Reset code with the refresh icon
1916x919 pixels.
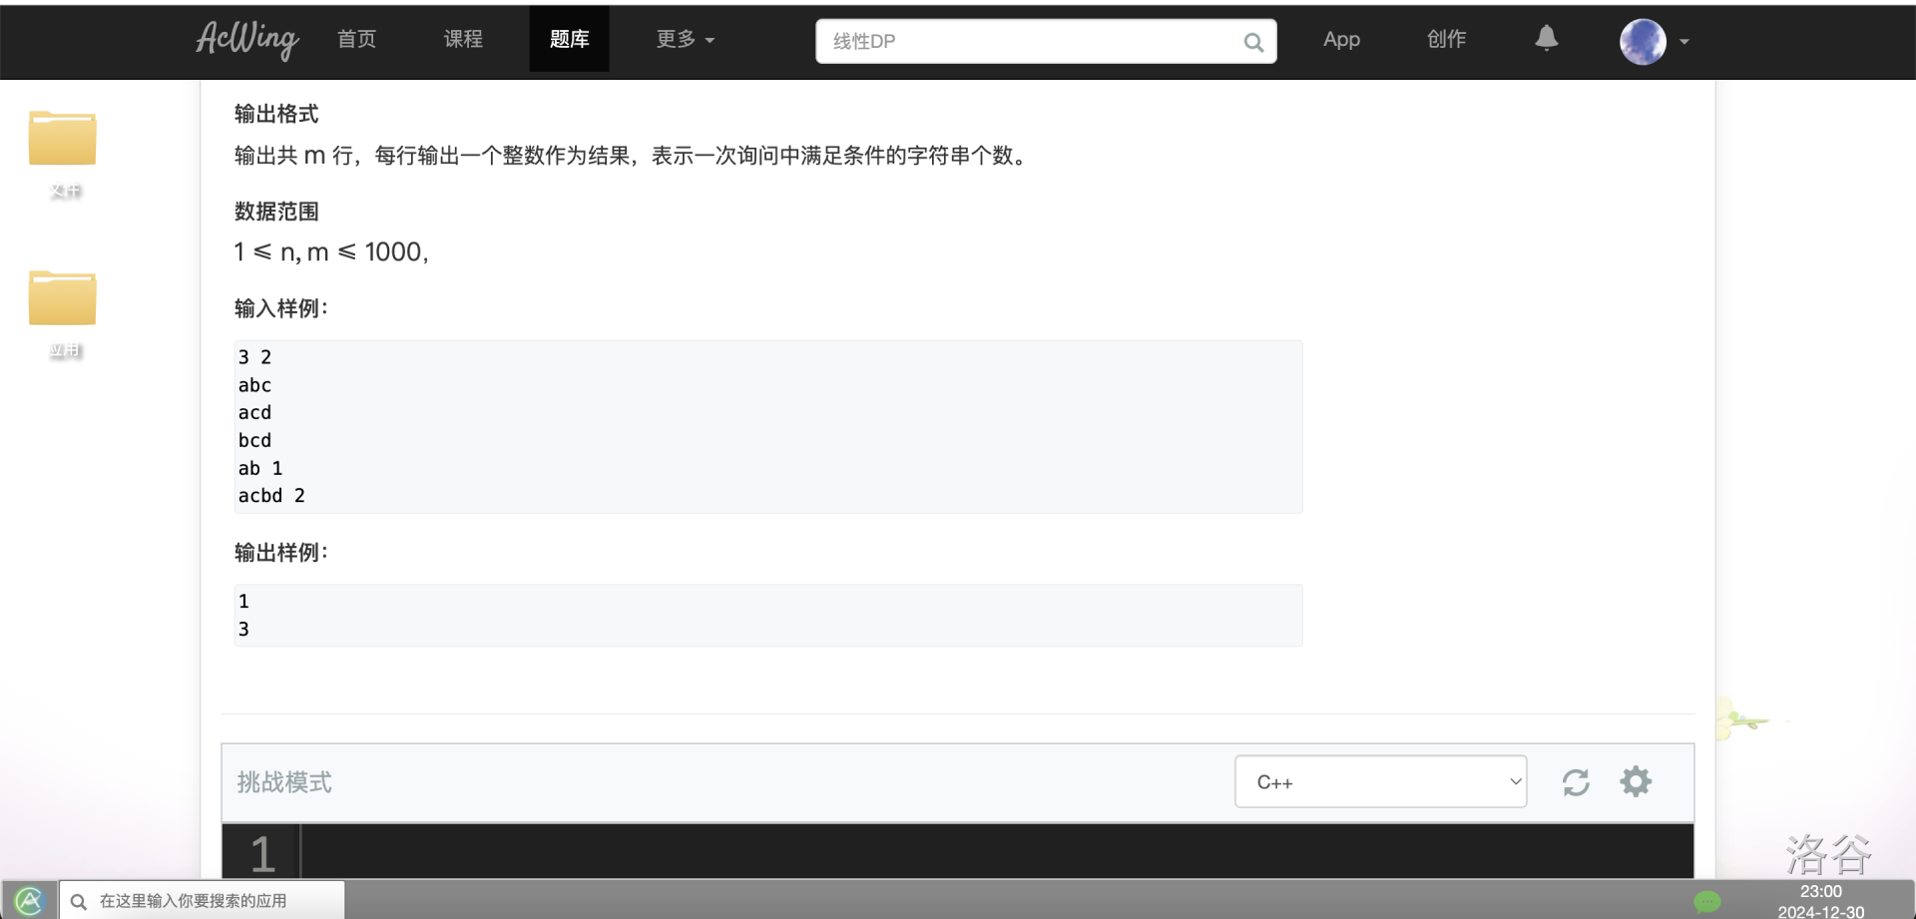coord(1576,782)
